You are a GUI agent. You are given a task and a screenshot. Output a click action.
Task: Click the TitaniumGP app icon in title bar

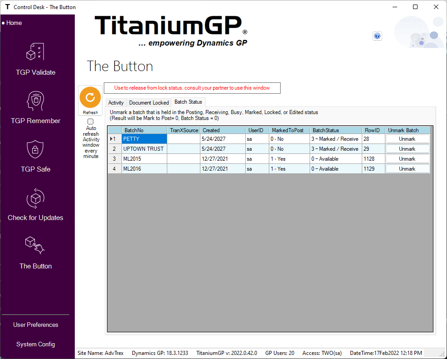tap(7, 7)
